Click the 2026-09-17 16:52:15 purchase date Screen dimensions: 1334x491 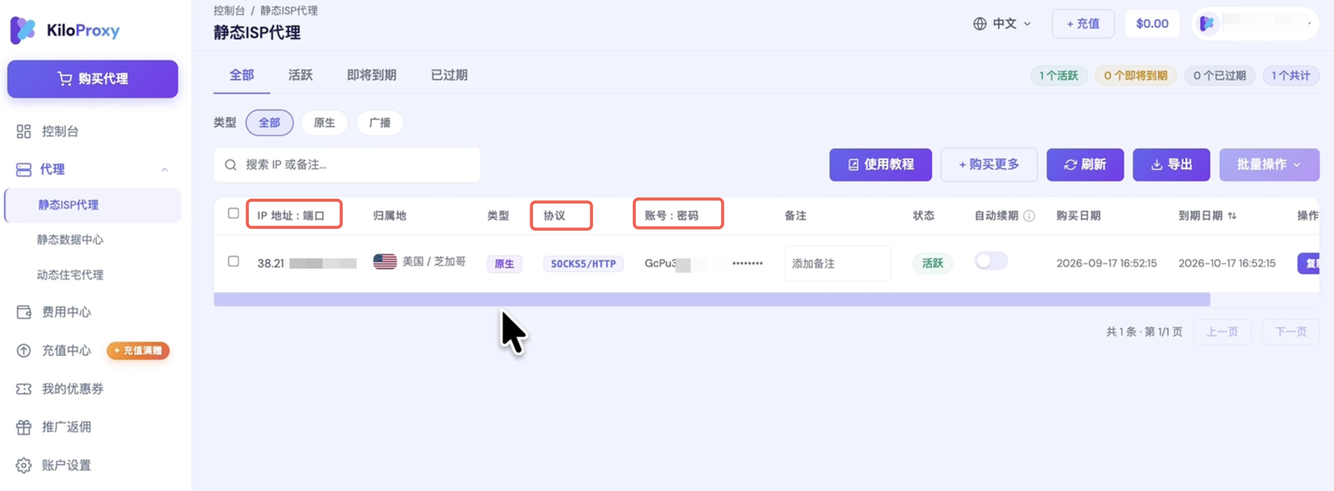(x=1106, y=264)
